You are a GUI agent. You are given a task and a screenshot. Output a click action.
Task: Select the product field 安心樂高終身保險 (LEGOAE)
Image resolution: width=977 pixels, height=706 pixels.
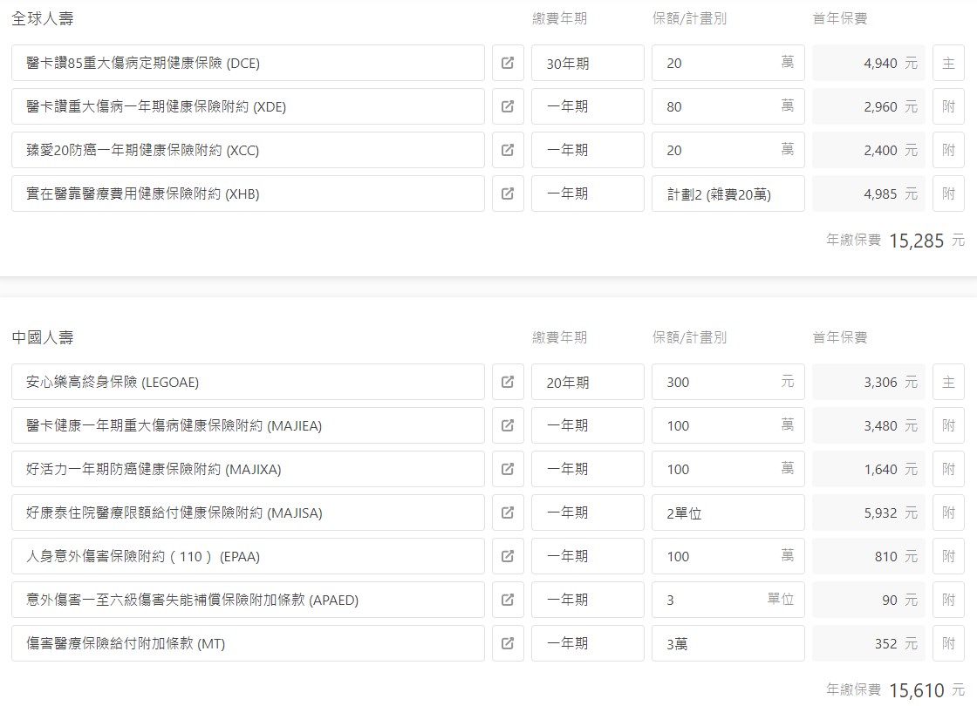click(x=248, y=382)
